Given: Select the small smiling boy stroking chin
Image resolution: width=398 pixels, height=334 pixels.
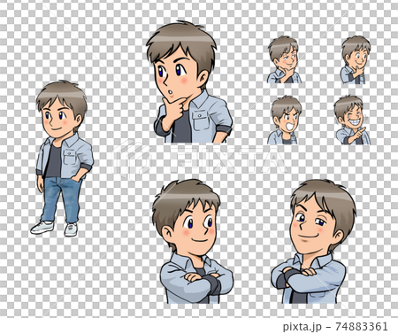Looking at the screenshot, I should pos(355,60).
